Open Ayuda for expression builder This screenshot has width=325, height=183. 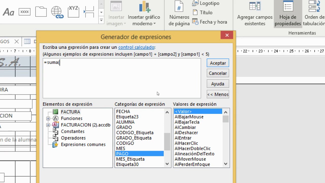[x=218, y=84]
